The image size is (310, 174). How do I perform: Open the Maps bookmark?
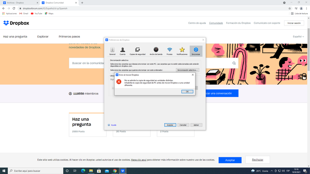tap(49, 14)
